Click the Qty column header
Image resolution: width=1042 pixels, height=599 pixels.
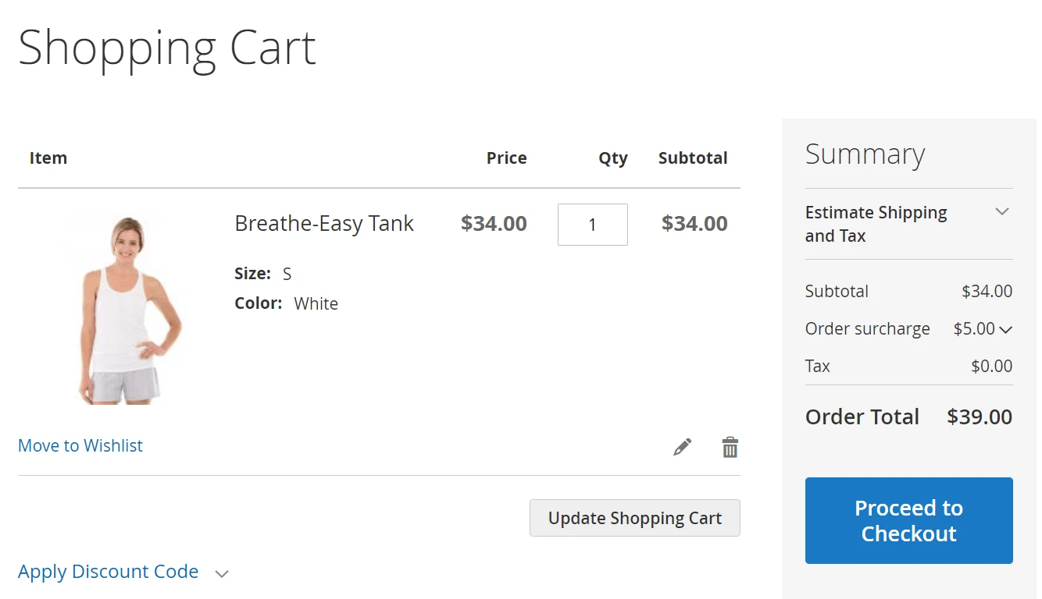[x=612, y=158]
